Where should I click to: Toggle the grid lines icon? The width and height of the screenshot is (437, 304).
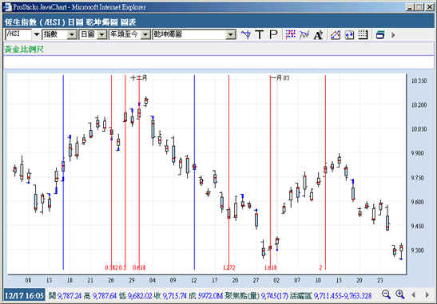pos(363,35)
